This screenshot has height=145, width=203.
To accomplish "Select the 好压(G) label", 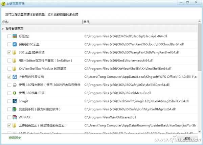I will [24, 36].
